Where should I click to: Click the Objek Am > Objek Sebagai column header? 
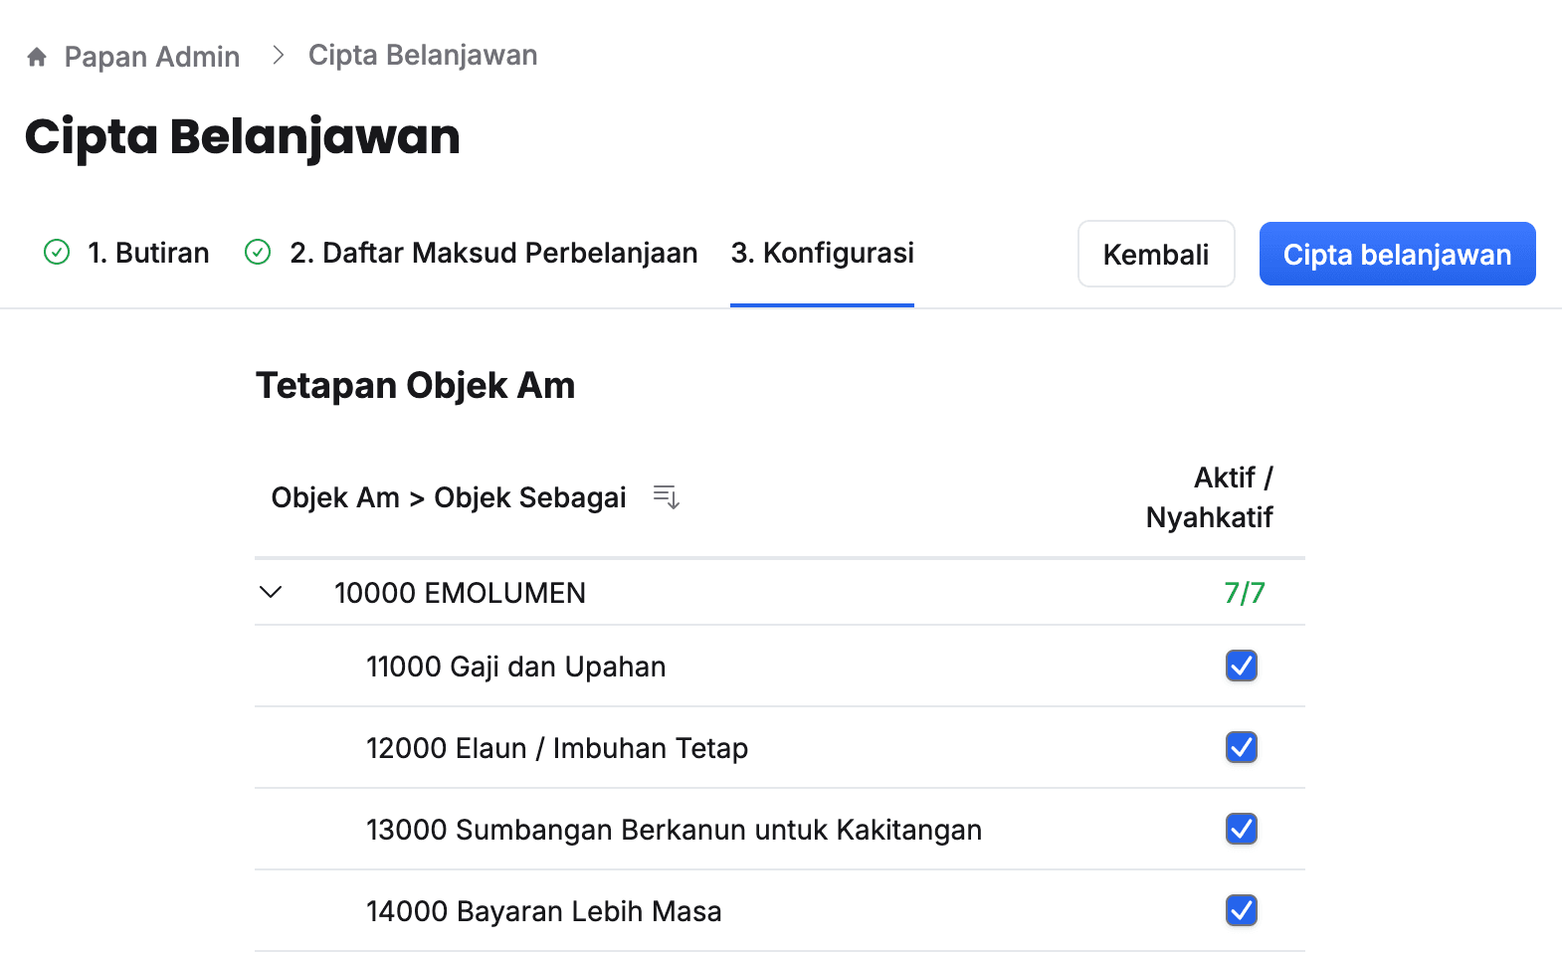(449, 497)
